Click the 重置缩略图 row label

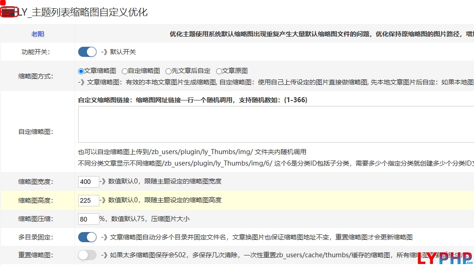point(35,255)
